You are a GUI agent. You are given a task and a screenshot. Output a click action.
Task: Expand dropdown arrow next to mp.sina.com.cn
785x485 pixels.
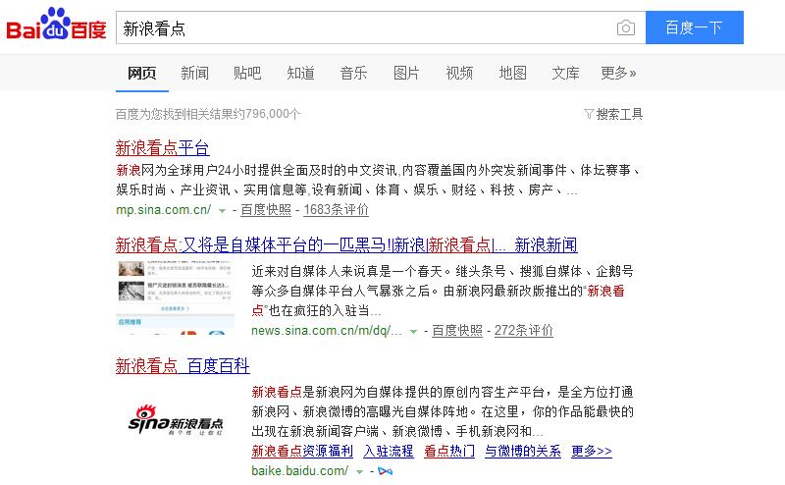(222, 211)
